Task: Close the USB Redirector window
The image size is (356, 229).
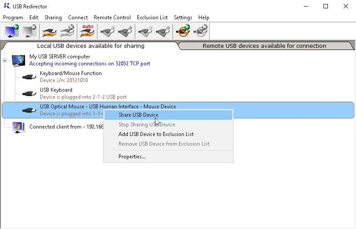Action: pyautogui.click(x=346, y=6)
